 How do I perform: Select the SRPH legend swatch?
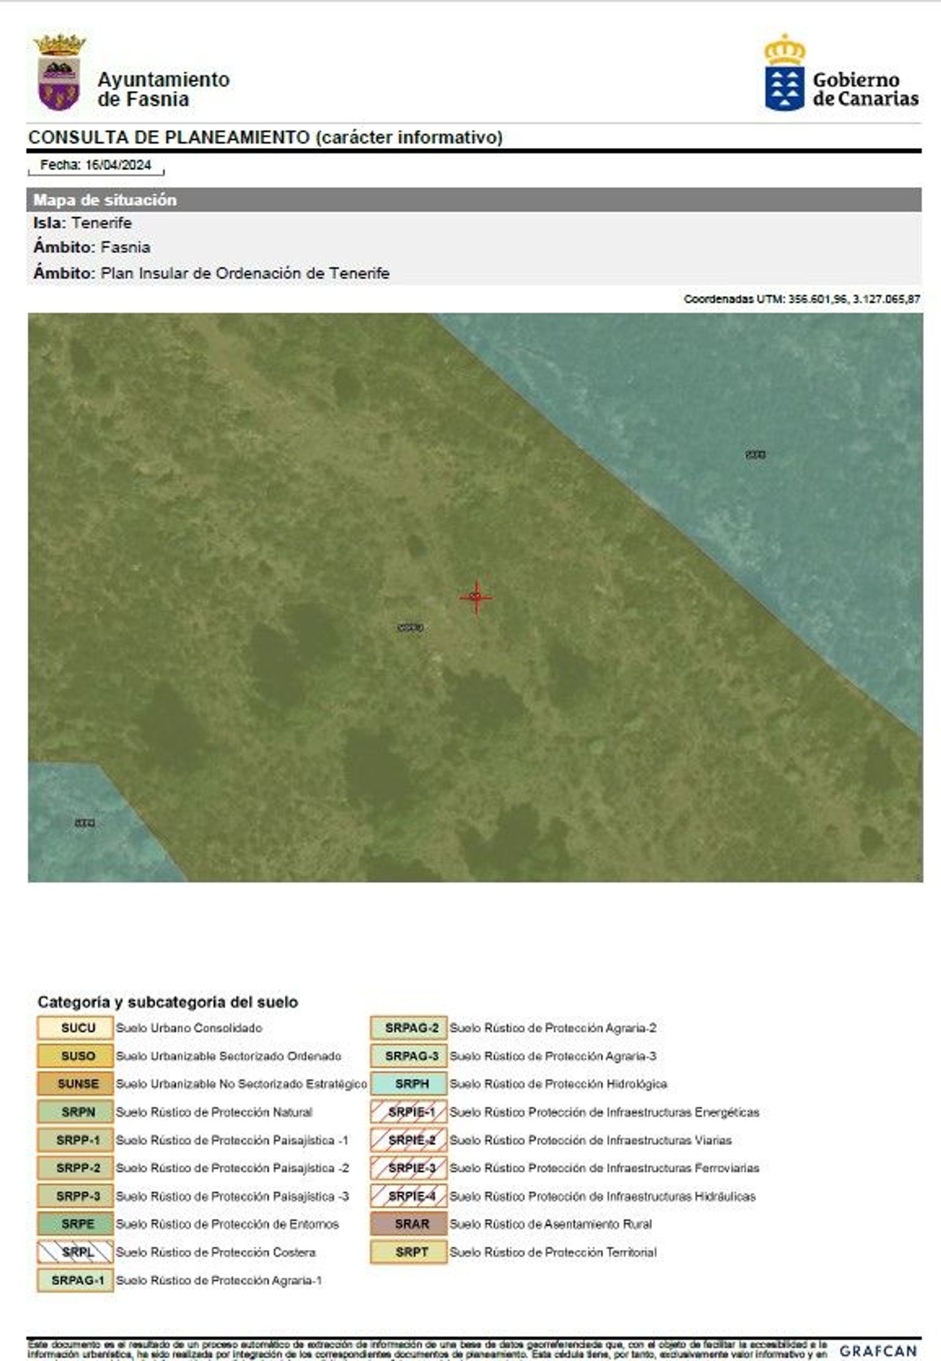[x=409, y=1083]
